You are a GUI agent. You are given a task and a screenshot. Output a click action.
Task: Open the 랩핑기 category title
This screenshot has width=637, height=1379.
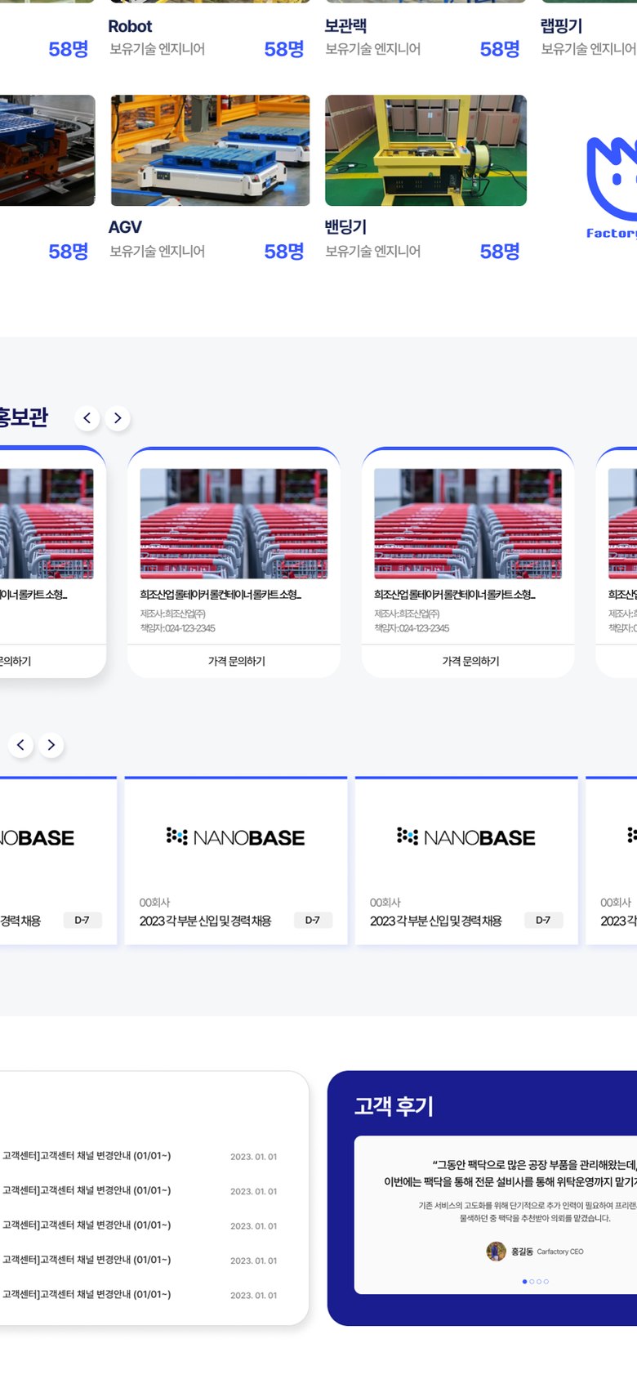(x=561, y=26)
